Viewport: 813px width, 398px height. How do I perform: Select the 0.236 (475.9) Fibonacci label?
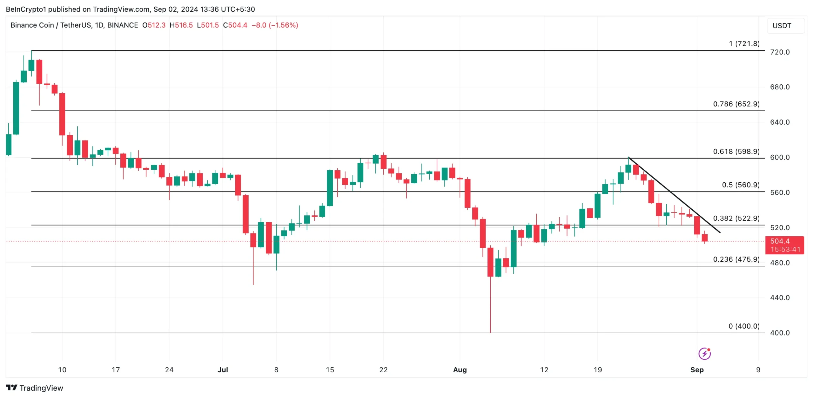(x=736, y=259)
